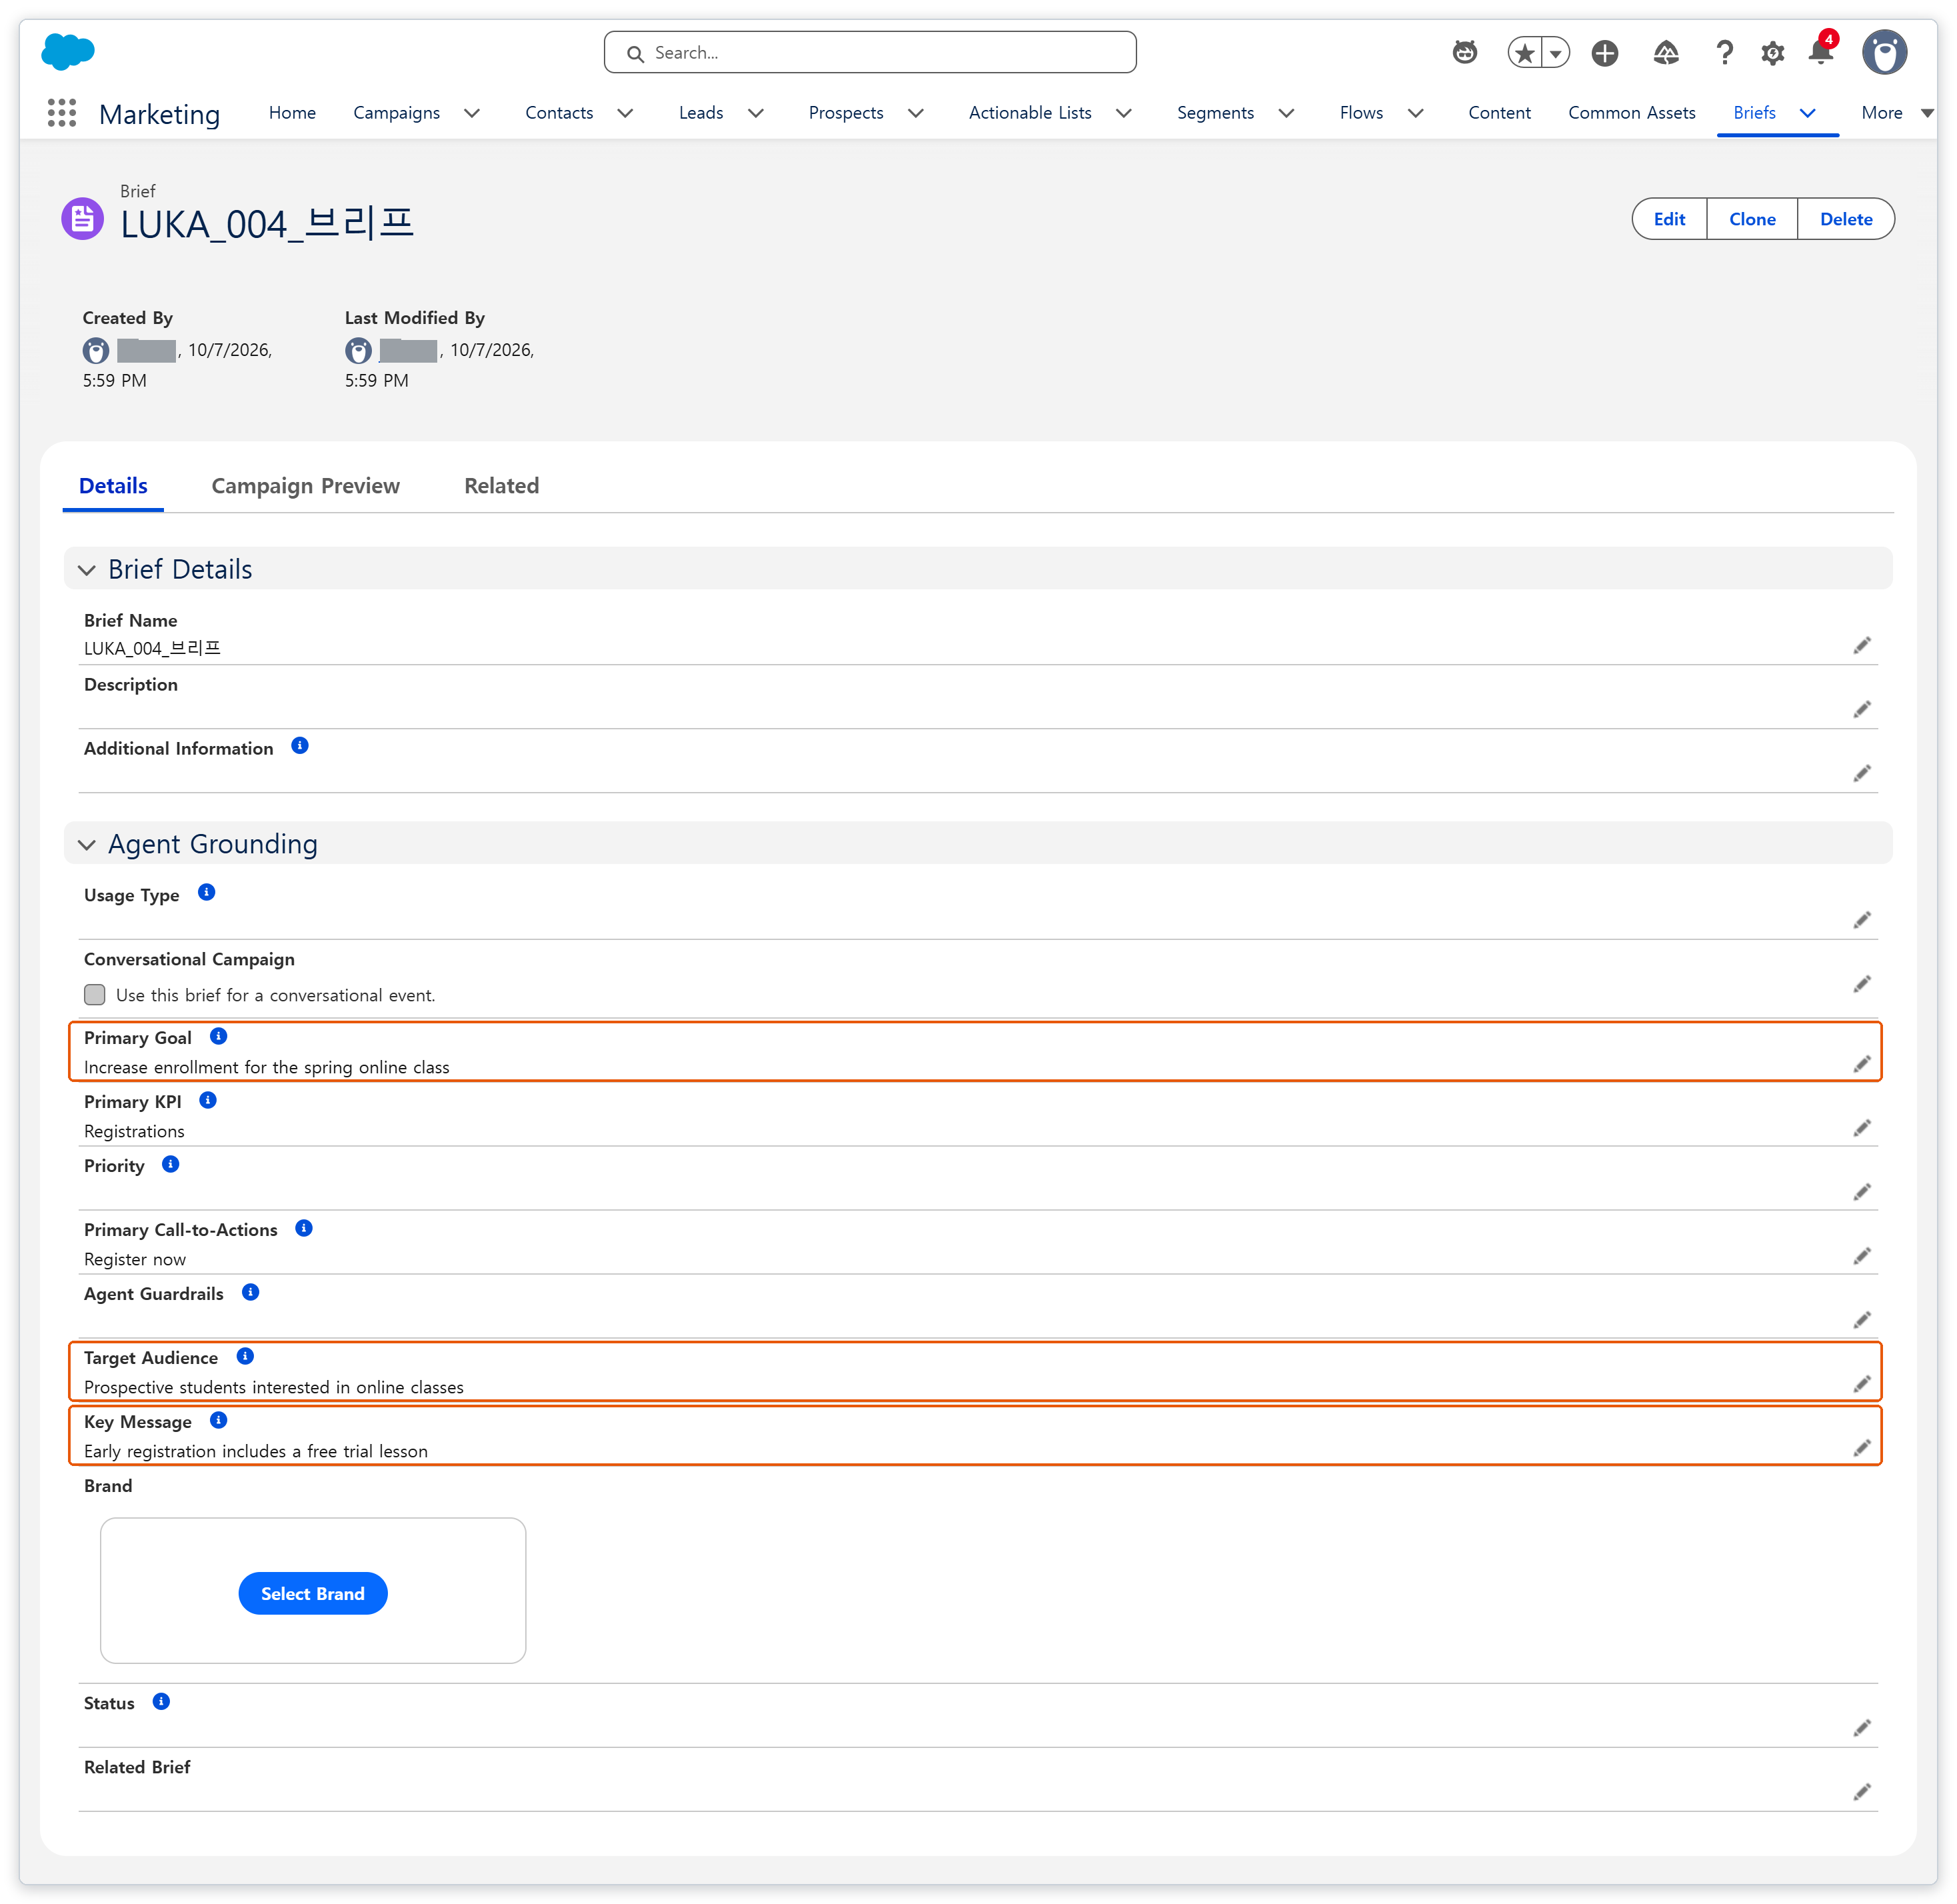Open the Briefs tab dropdown chevron
Image resolution: width=1957 pixels, height=1904 pixels.
click(1808, 113)
